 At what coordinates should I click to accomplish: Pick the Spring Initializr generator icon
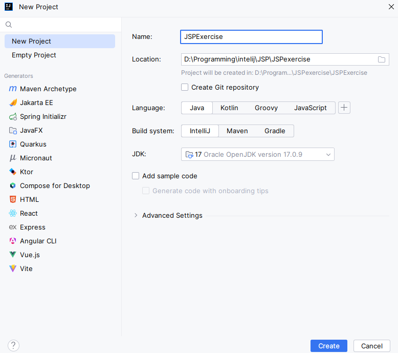13,117
